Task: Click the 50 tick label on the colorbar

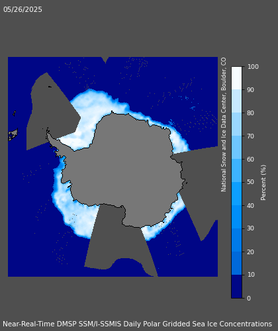Action: coord(251,182)
